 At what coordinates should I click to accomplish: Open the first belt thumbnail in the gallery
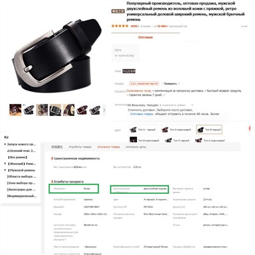pyautogui.click(x=15, y=110)
